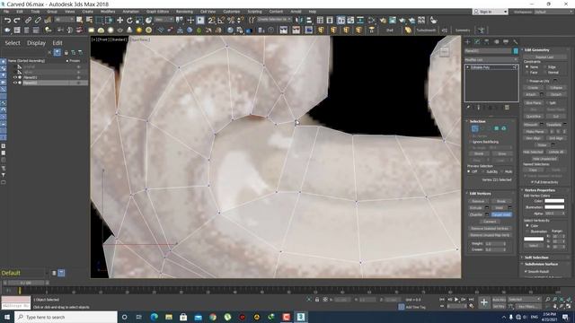Select Vertex sub-object level icon

click(475, 128)
